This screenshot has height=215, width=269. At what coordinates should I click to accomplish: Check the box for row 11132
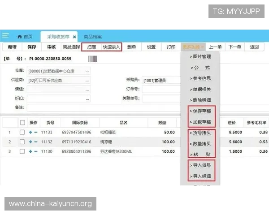point(22,142)
